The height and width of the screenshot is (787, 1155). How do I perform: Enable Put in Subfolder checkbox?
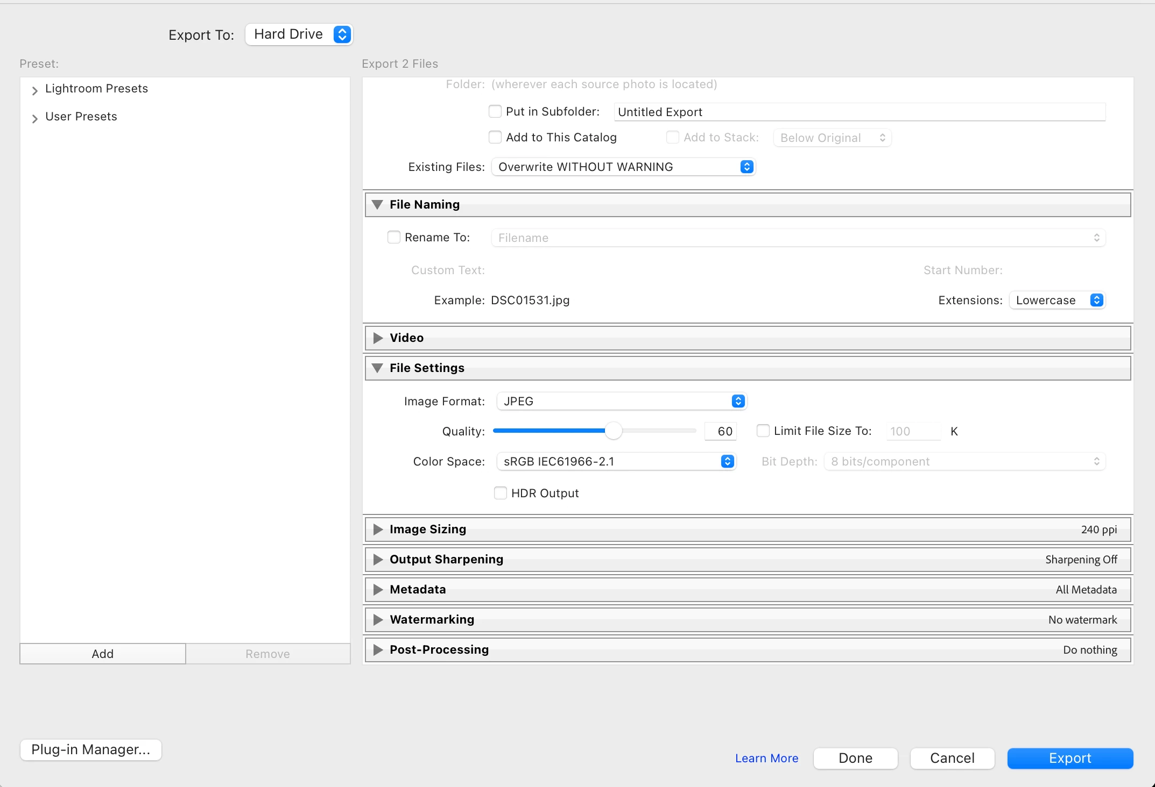[495, 111]
